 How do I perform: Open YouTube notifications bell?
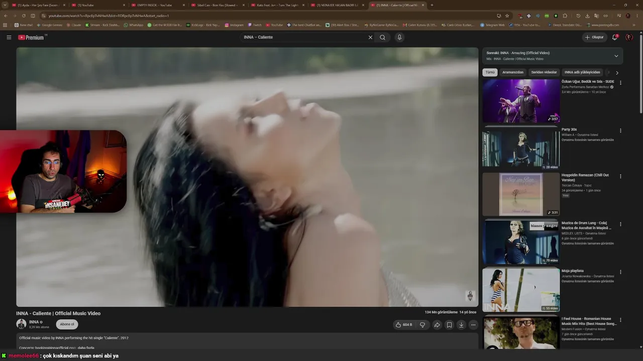(615, 37)
